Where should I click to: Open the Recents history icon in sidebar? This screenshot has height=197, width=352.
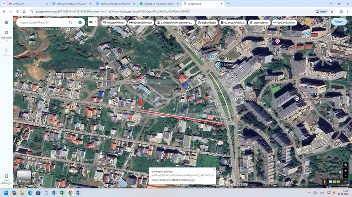click(6, 50)
